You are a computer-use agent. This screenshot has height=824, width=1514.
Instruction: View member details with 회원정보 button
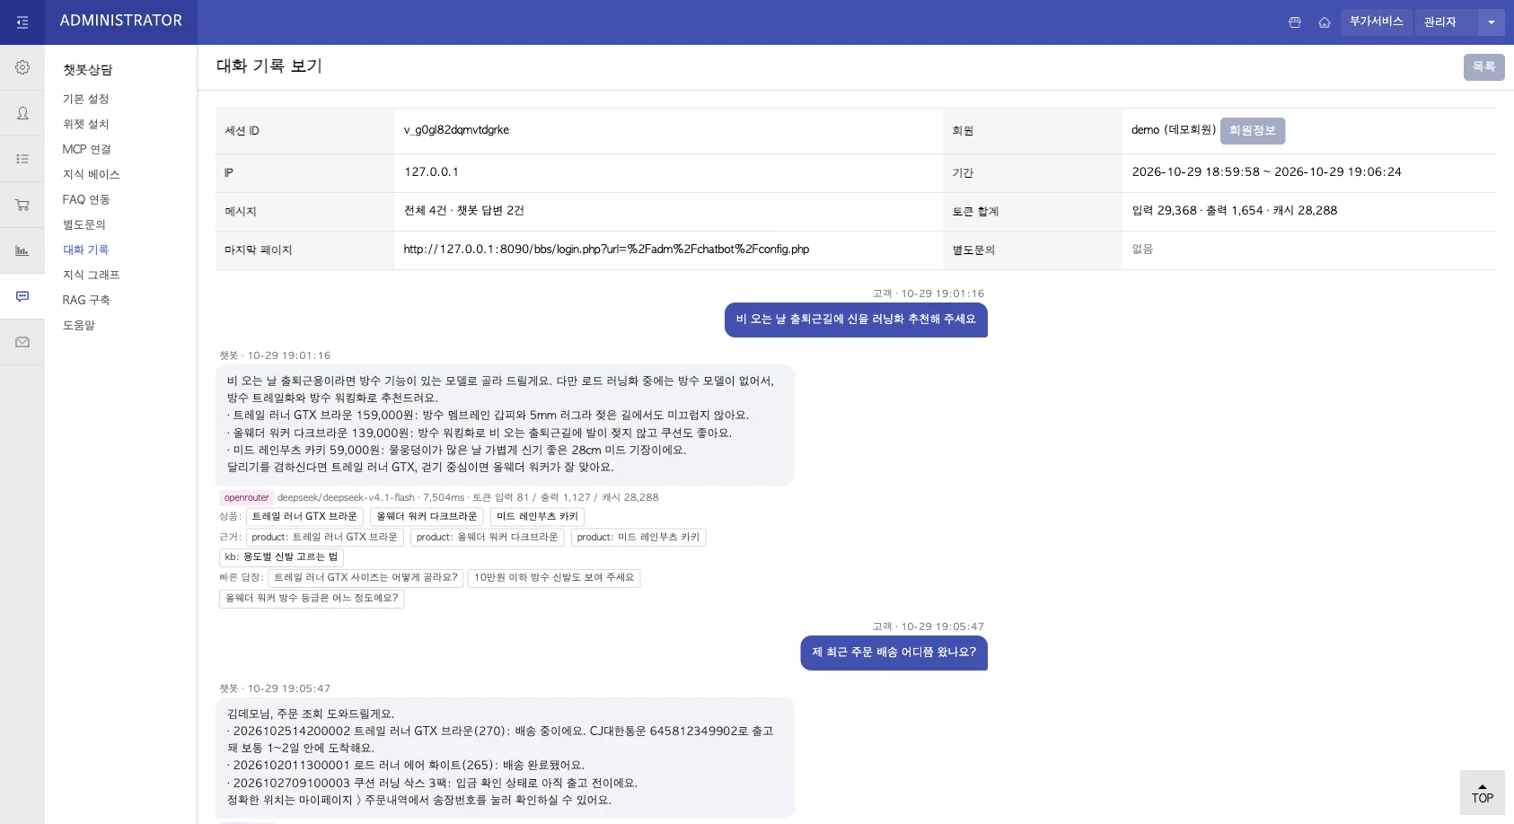(1252, 131)
